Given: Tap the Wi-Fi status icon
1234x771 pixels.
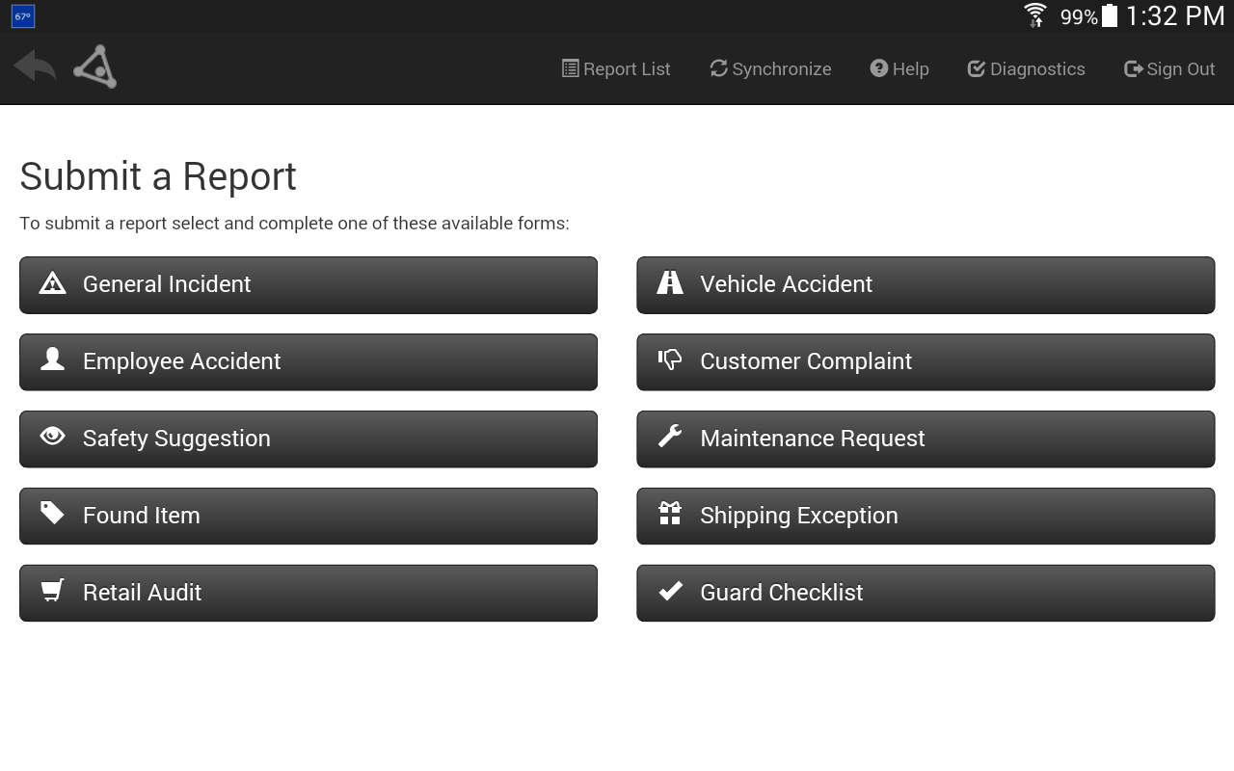Looking at the screenshot, I should (1035, 15).
